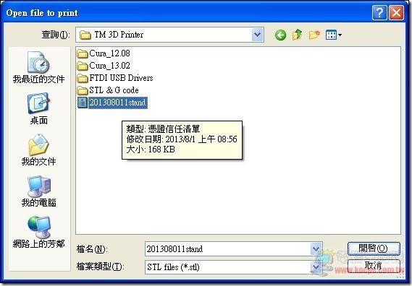The image size is (412, 286).
Task: Expand the 檔案類型 file type dropdown arrow
Action: (x=316, y=267)
